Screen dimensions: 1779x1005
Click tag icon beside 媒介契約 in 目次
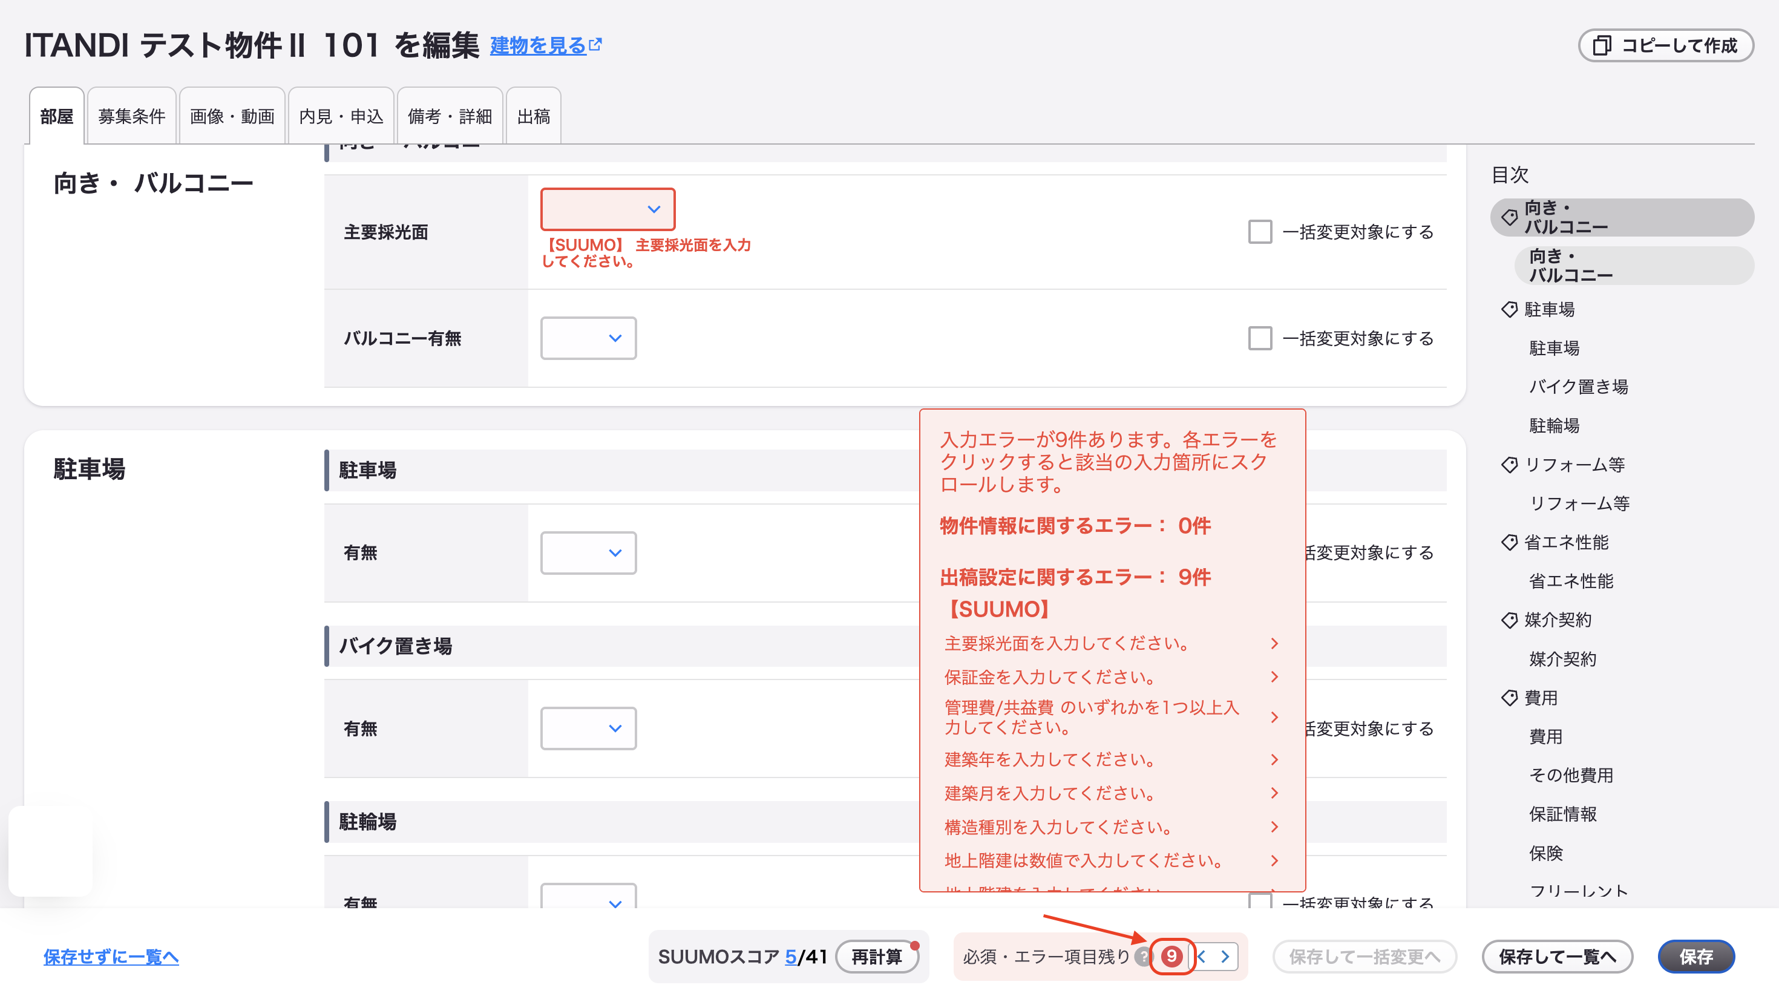(x=1509, y=620)
